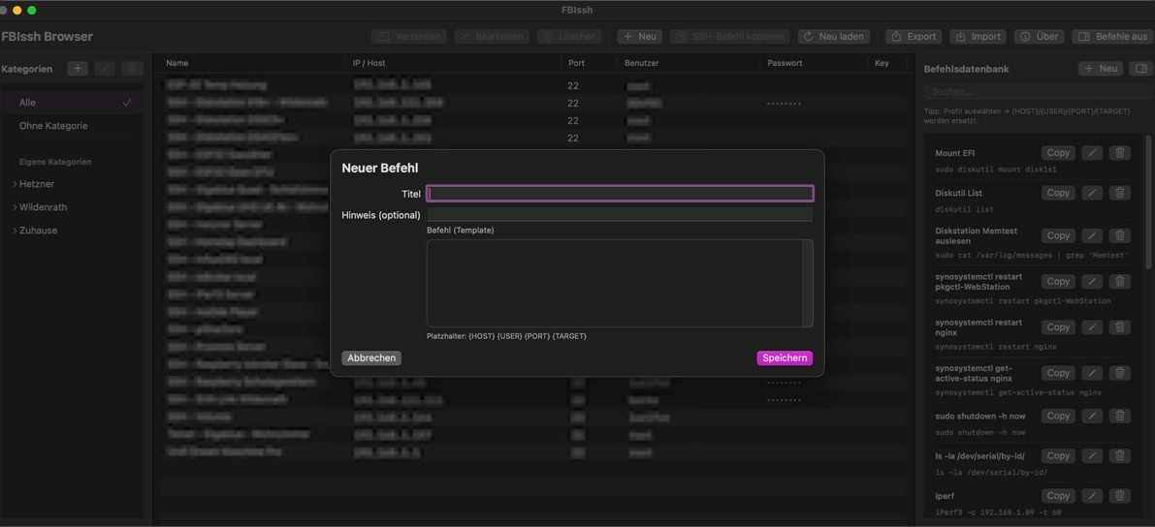Select the Alle category with checkmark
This screenshot has width=1155, height=527.
tap(73, 103)
